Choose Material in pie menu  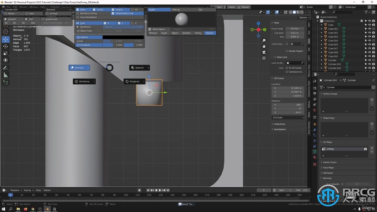[140, 68]
